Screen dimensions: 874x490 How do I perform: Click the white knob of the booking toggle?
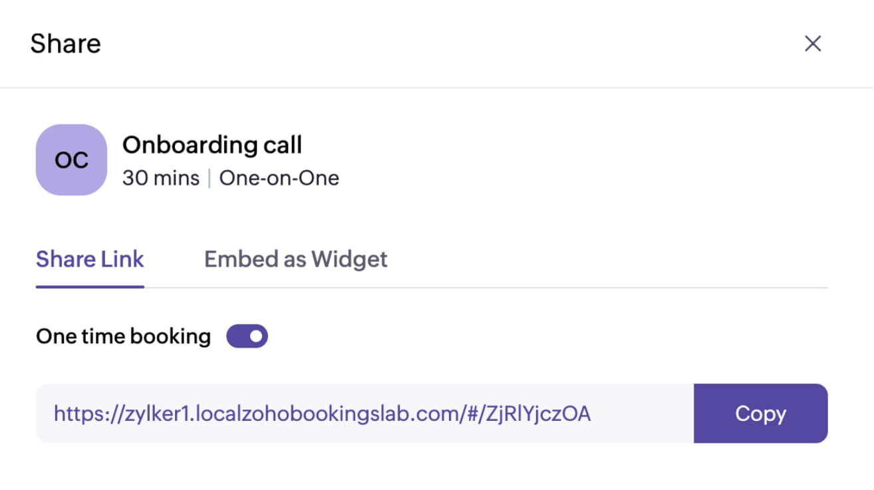(256, 336)
